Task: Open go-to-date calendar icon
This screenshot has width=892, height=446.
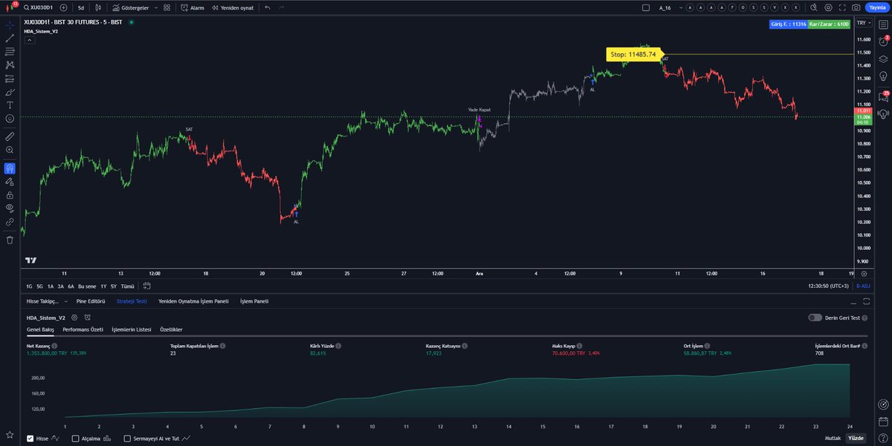Action: click(x=147, y=286)
